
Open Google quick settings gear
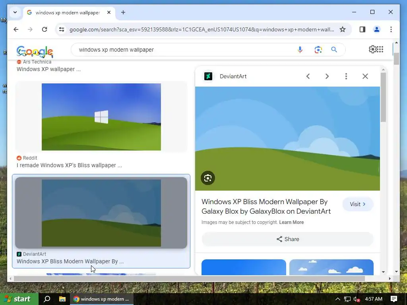click(372, 49)
